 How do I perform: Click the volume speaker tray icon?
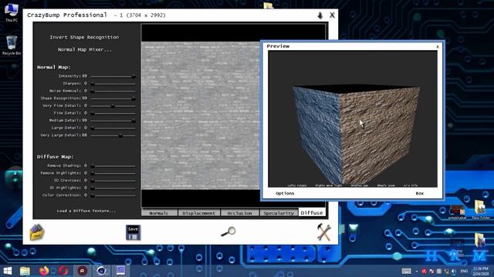[454, 271]
